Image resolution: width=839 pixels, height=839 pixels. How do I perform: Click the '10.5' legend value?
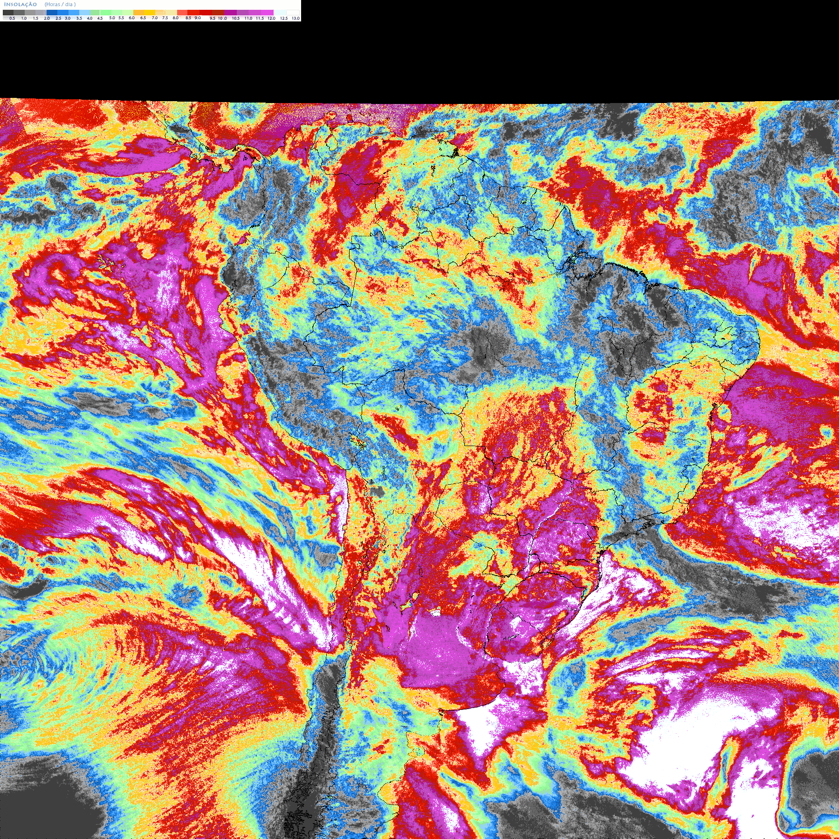point(236,18)
